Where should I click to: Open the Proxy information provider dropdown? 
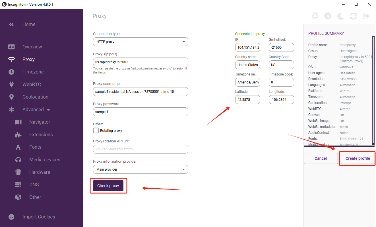(x=141, y=169)
